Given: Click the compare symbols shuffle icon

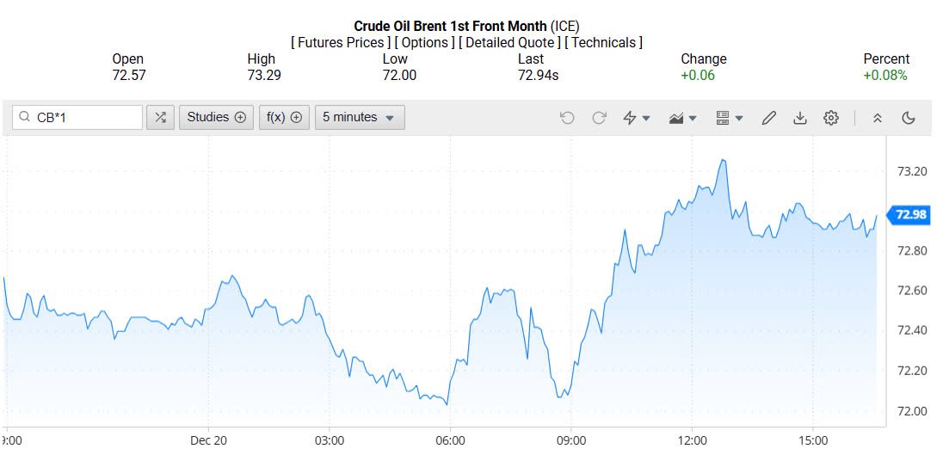Looking at the screenshot, I should 160,117.
